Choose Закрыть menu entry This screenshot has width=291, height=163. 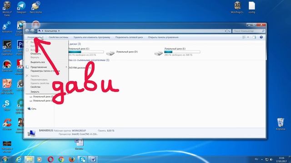(x=35, y=91)
